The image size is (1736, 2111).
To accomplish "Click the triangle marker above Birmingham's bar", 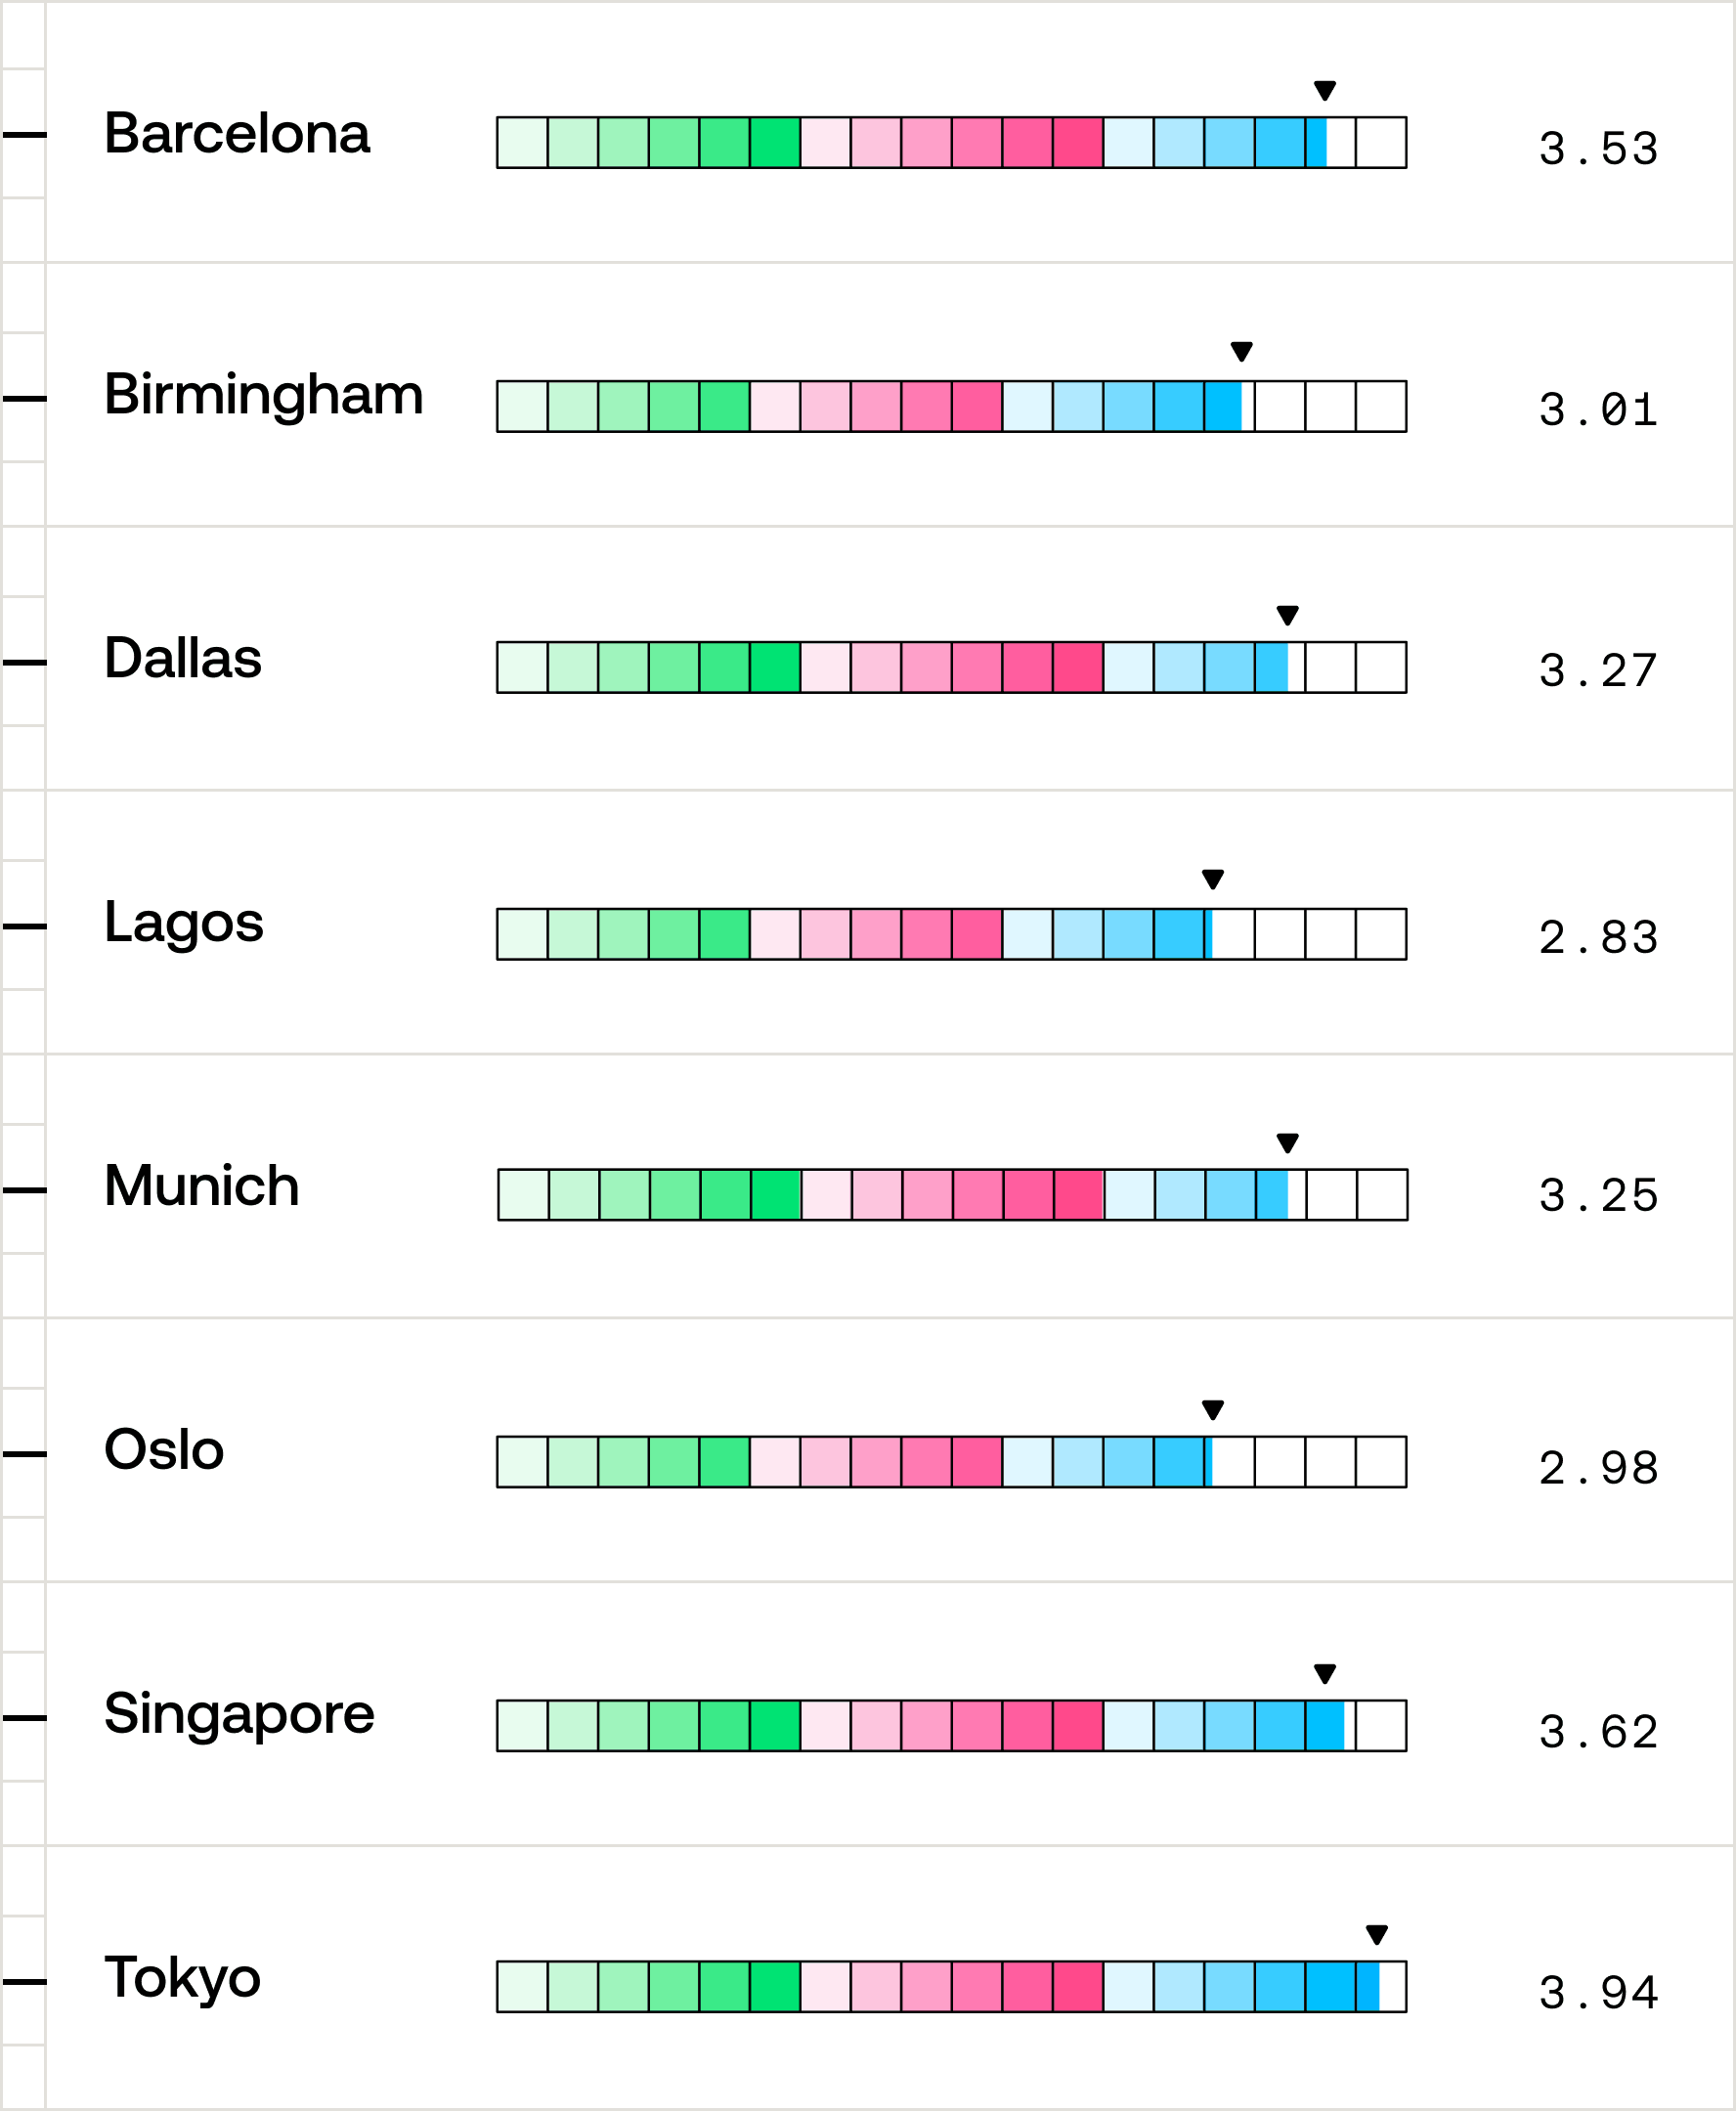I will [x=1242, y=352].
